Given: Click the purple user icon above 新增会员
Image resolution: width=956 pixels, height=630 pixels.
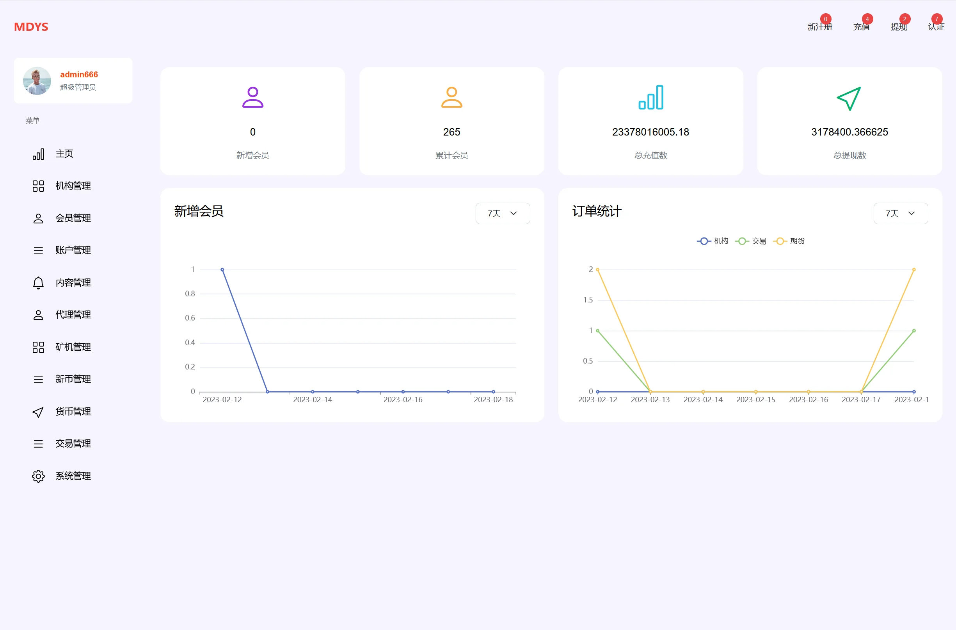Looking at the screenshot, I should tap(253, 97).
